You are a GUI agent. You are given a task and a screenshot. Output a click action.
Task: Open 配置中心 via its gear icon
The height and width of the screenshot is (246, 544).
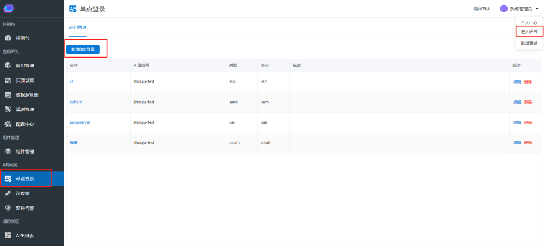8,124
